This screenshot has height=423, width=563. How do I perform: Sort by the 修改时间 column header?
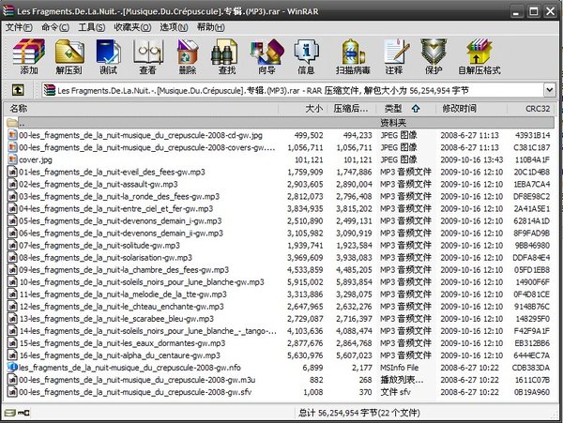tap(471, 109)
